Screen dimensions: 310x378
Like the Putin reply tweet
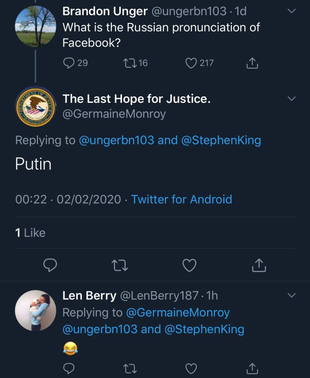(189, 265)
